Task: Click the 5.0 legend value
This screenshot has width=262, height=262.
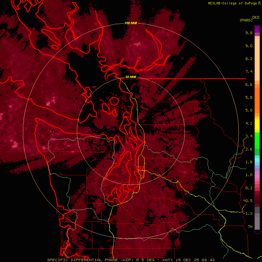Action: pyautogui.click(x=249, y=110)
